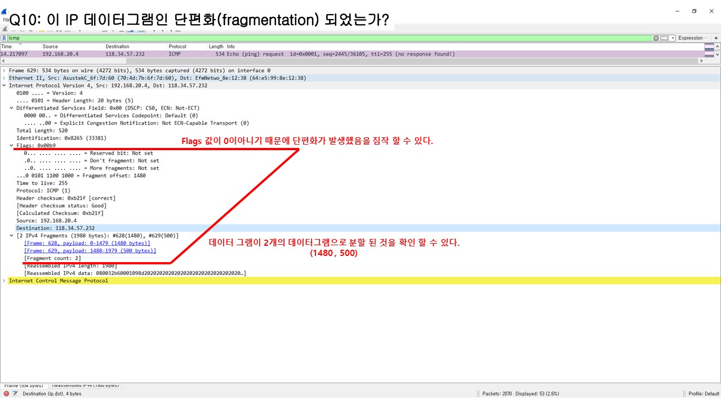Image resolution: width=721 pixels, height=405 pixels.
Task: Open the Profile: Default selector
Action: click(704, 394)
